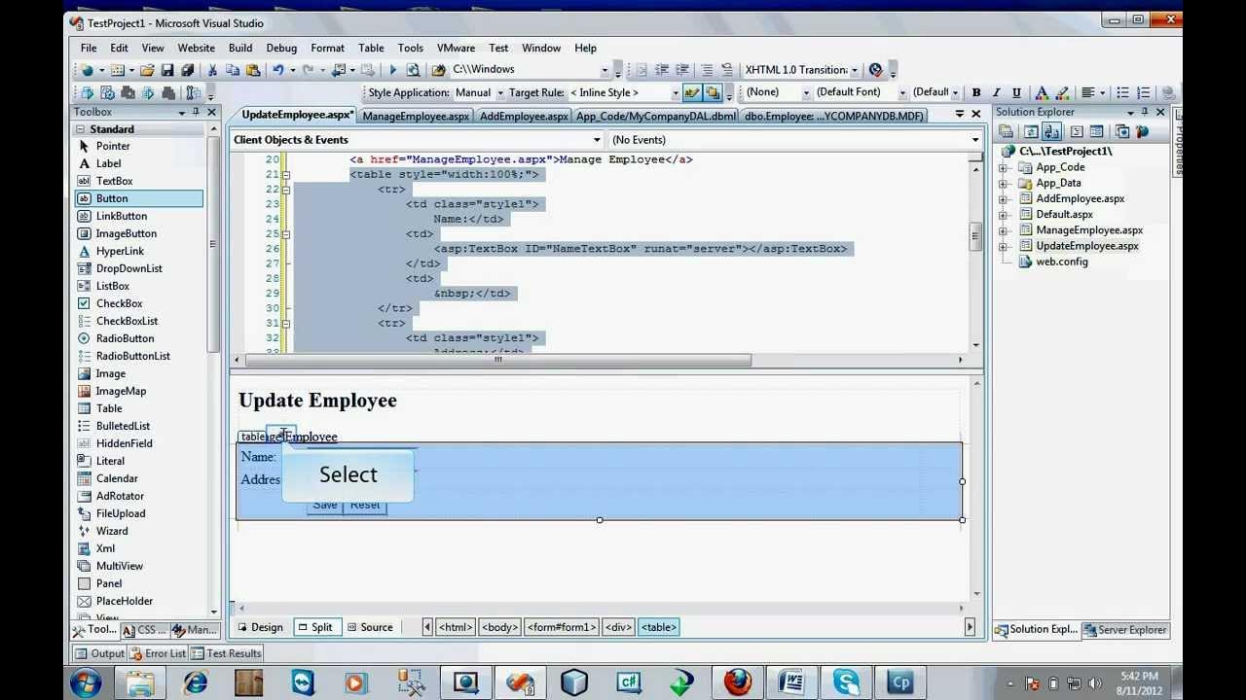The width and height of the screenshot is (1246, 700).
Task: Click the Save icon in toolbar
Action: pos(167,70)
